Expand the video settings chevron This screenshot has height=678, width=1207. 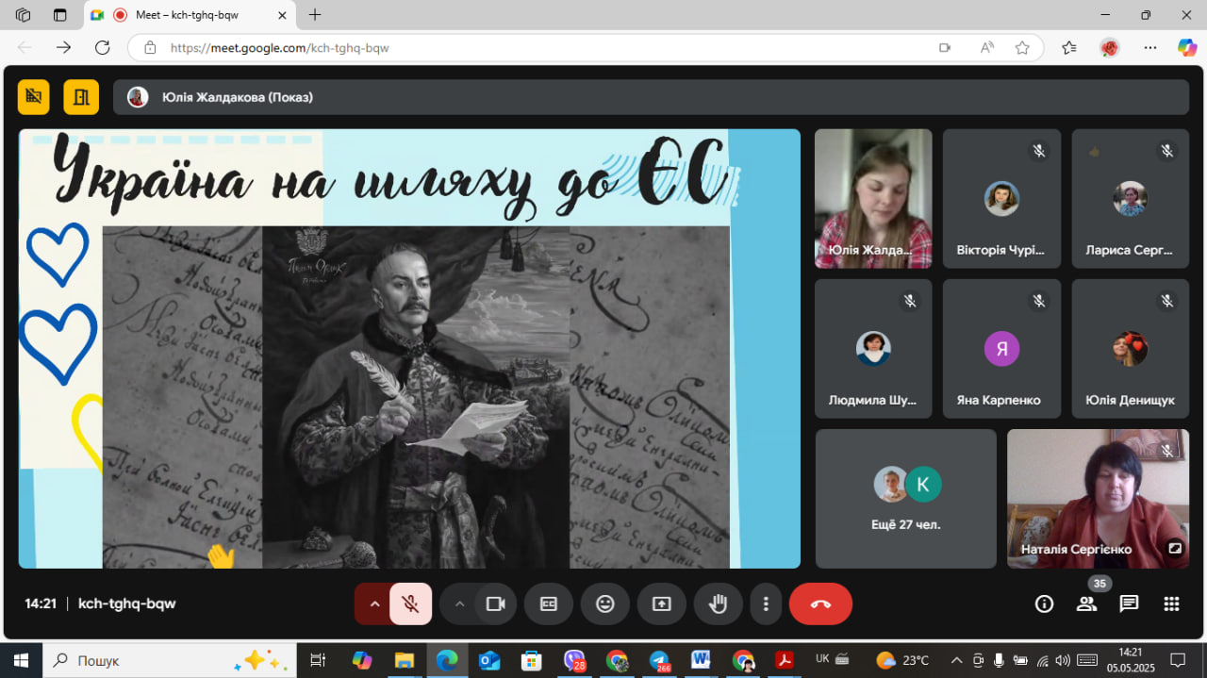459,604
